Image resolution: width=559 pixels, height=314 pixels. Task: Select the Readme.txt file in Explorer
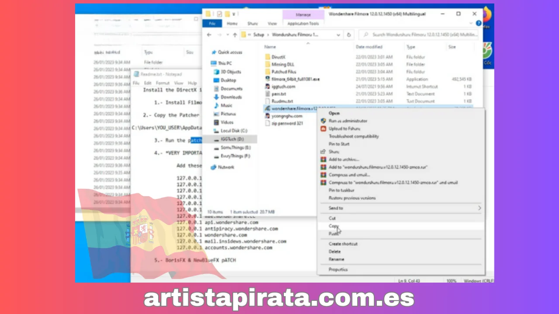point(282,101)
